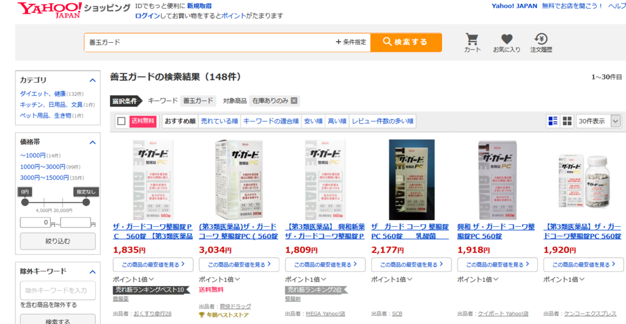This screenshot has height=324, width=626.
Task: Click 胃腸薬 category tag link
Action: tap(120, 298)
